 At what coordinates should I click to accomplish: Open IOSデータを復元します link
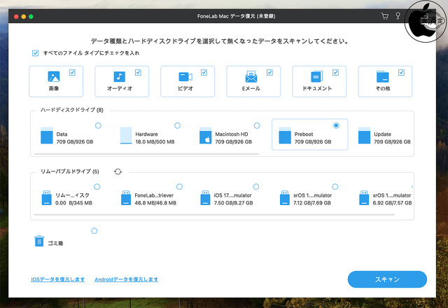(57, 279)
